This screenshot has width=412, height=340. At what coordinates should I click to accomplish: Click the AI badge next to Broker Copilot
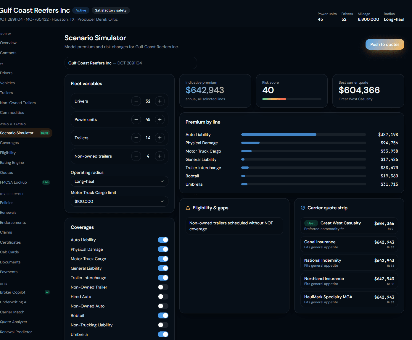pos(47,292)
